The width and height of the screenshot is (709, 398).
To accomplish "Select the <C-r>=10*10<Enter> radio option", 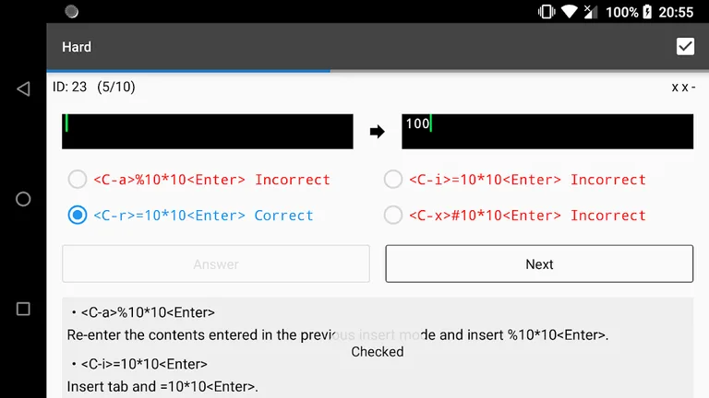I will coord(78,216).
